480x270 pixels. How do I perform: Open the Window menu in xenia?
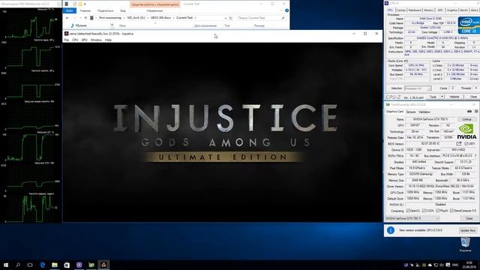[x=96, y=40]
